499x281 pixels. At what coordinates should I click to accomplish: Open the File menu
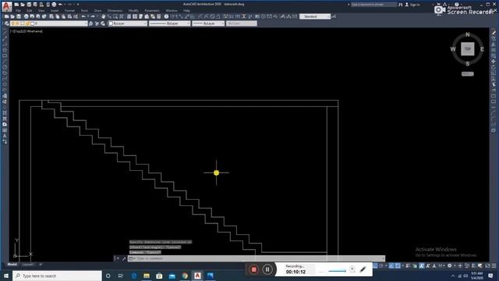point(18,11)
